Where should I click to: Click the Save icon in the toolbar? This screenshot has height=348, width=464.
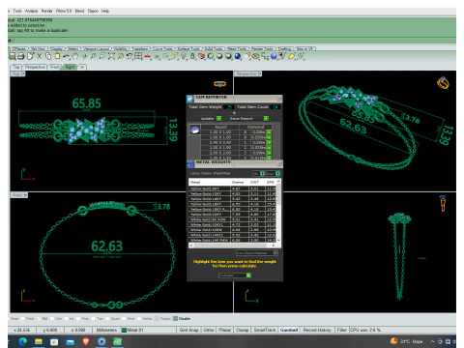[13, 56]
